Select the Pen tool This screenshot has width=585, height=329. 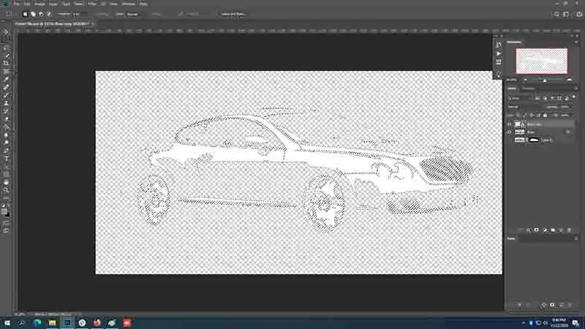[x=7, y=151]
